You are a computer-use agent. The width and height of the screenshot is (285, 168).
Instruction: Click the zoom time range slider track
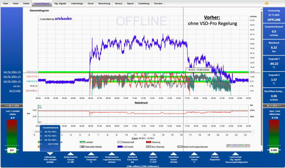pos(142,131)
